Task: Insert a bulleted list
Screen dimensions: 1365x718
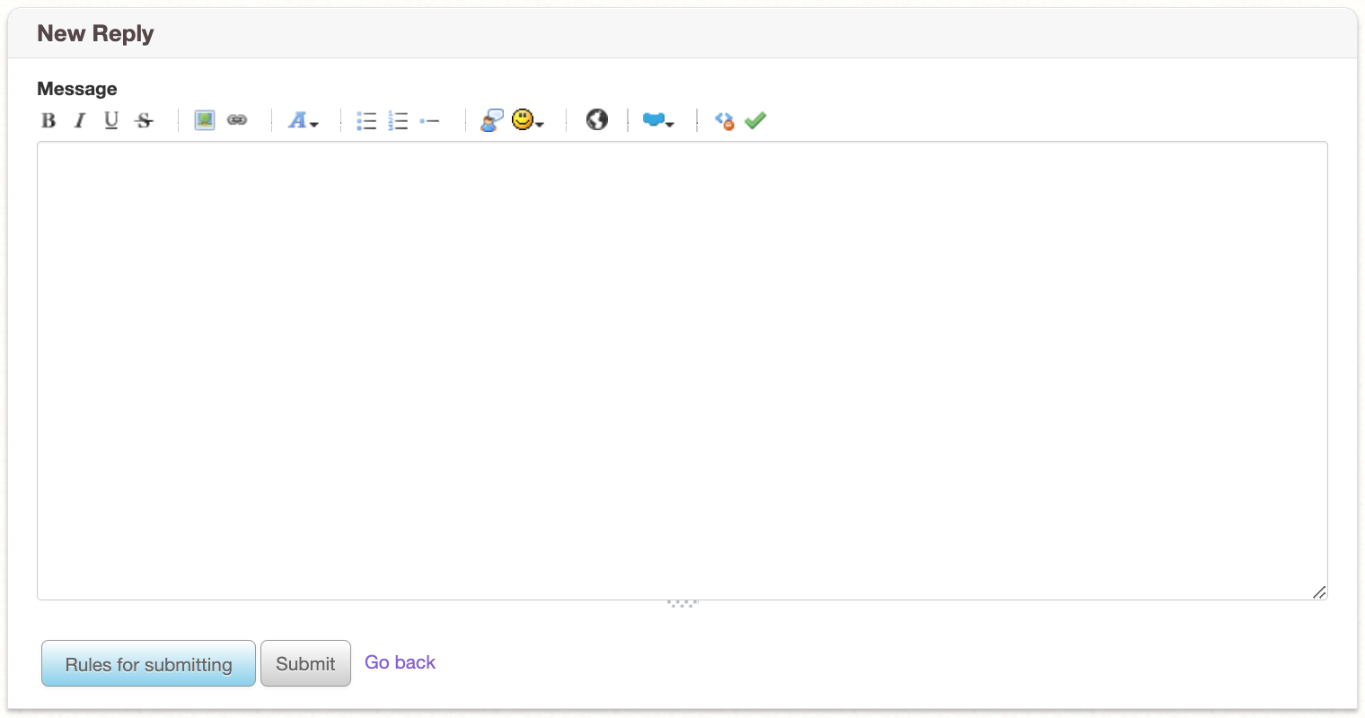Action: (366, 120)
